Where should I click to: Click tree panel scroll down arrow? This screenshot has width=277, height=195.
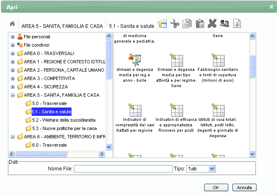click(109, 147)
